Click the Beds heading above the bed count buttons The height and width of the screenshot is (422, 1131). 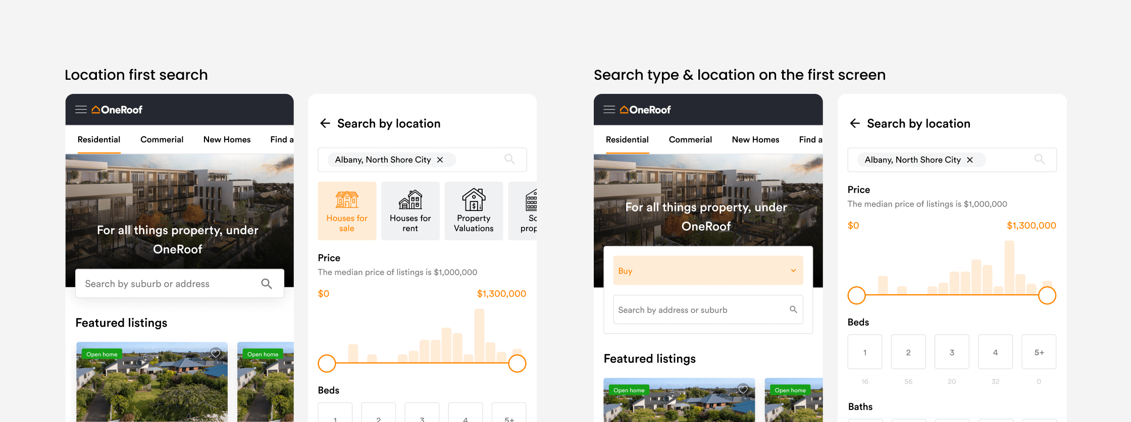858,323
